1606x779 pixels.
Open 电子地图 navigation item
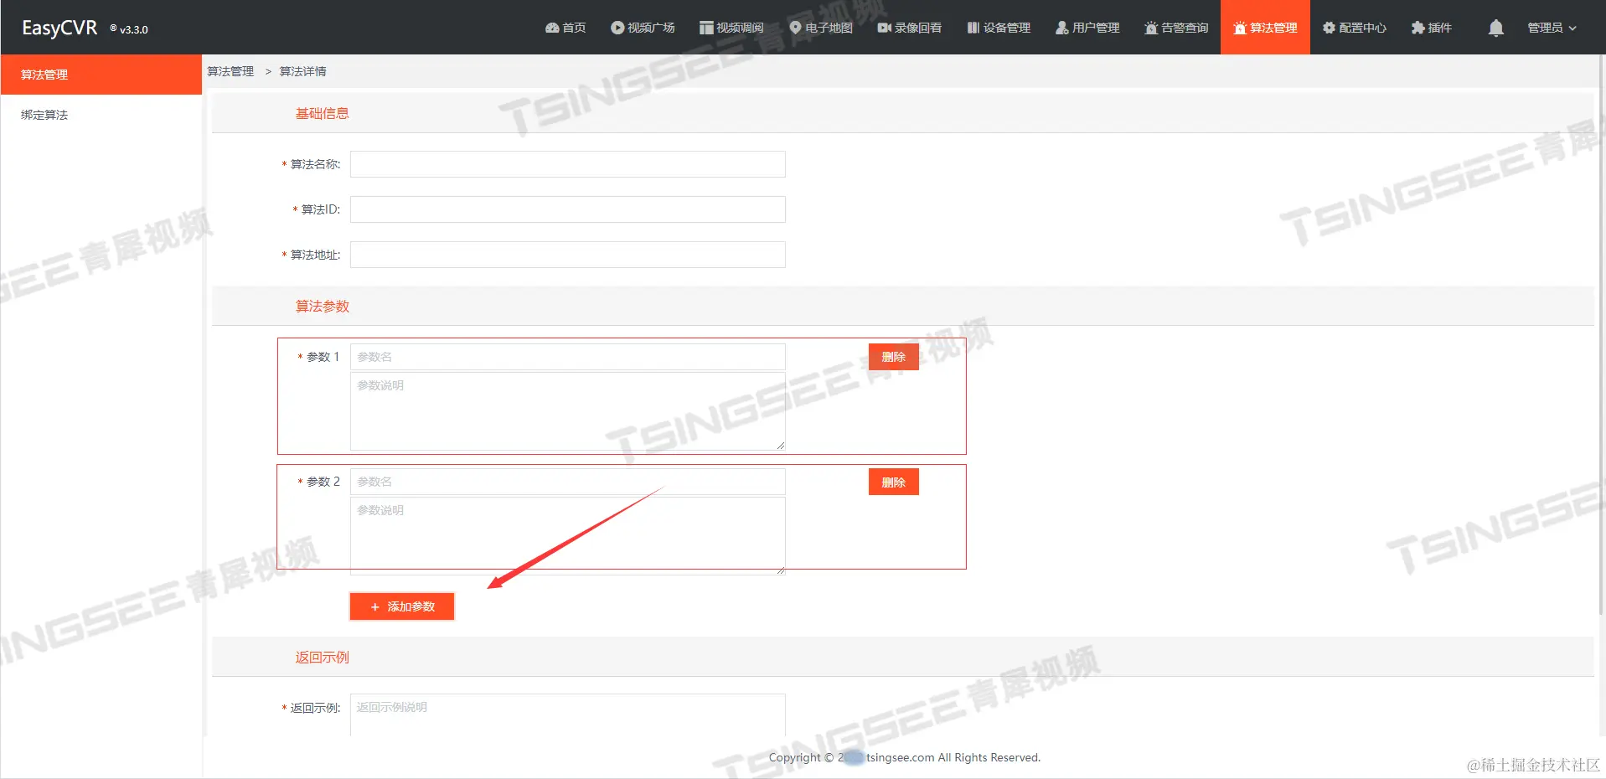[821, 28]
